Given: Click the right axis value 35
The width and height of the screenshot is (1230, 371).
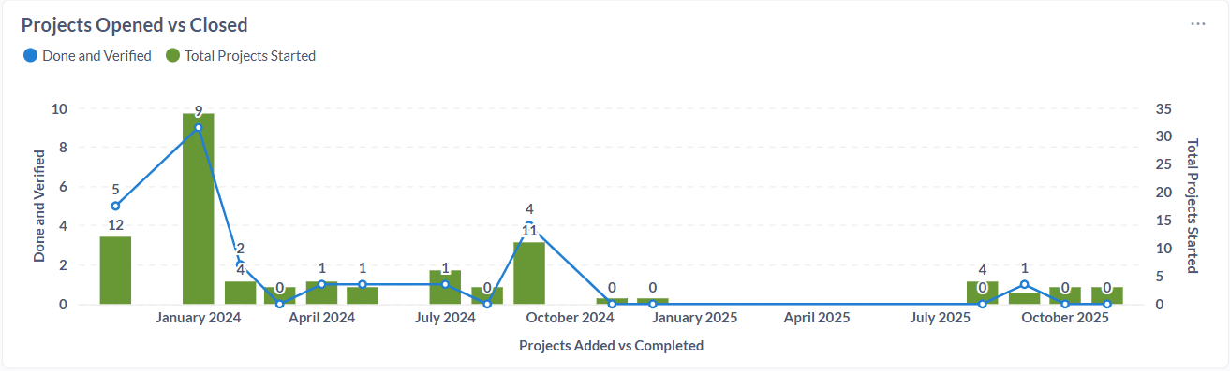Looking at the screenshot, I should tap(1164, 108).
